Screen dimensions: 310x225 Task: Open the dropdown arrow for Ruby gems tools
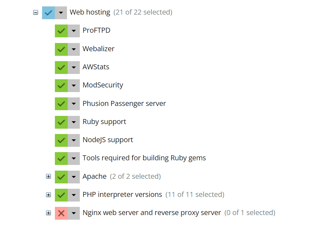74,158
